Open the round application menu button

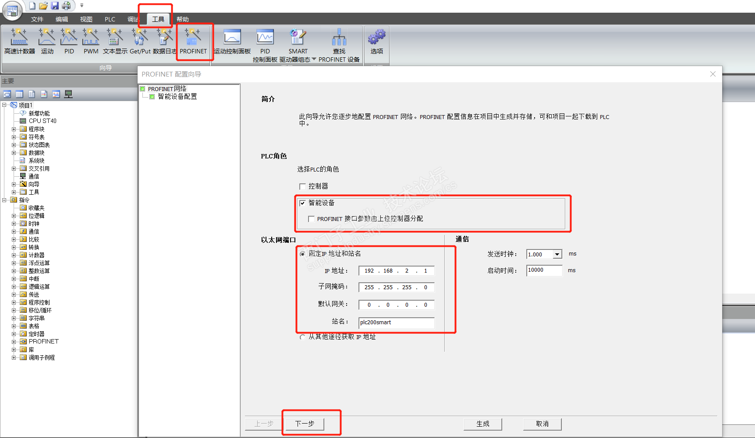tap(12, 11)
